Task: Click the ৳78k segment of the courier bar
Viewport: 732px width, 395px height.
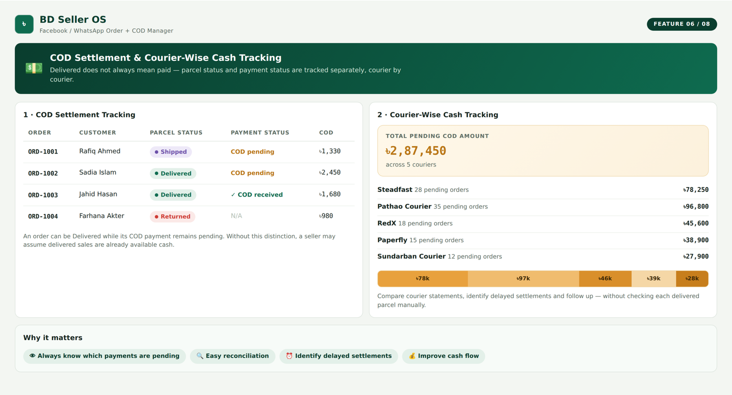Action: point(423,278)
